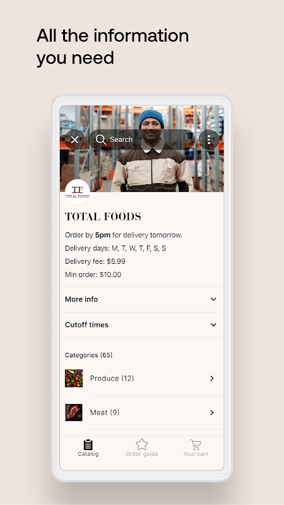Tap the Your cart shopping cart icon

pyautogui.click(x=196, y=444)
